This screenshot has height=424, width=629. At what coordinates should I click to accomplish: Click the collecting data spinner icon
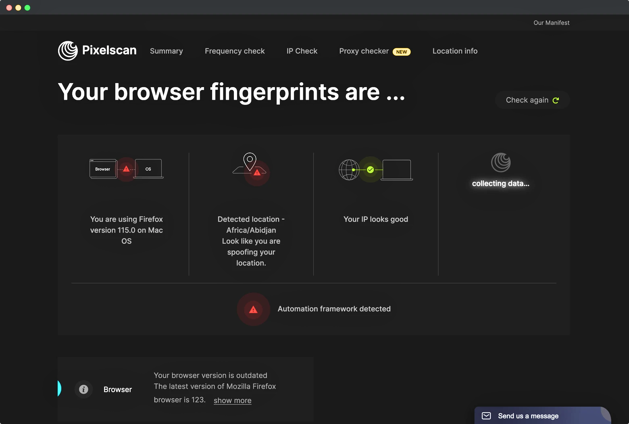501,163
